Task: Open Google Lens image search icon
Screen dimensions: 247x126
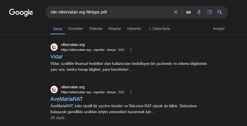Action: click(209, 12)
